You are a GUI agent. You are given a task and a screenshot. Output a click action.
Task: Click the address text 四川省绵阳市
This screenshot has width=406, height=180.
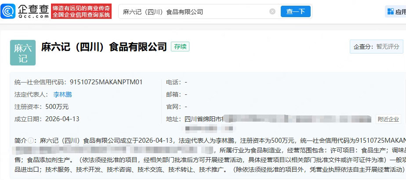203,119
